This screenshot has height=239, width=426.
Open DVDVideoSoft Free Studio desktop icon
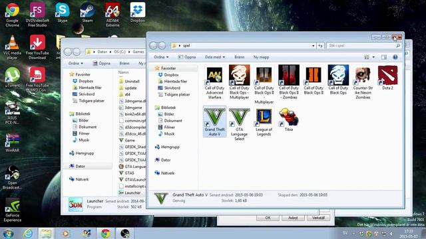point(37,15)
